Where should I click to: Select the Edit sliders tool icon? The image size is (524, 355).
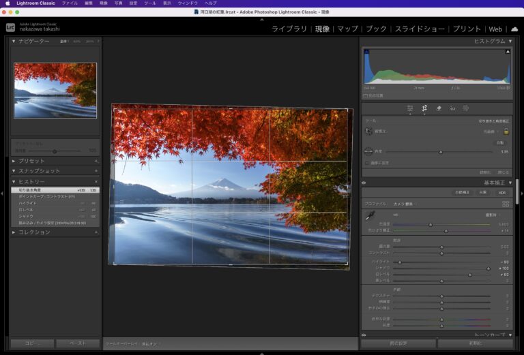tap(410, 108)
